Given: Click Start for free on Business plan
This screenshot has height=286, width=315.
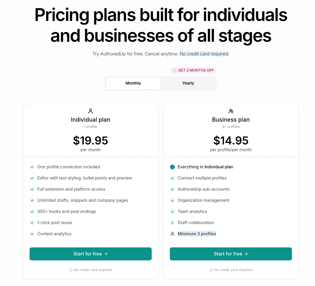Looking at the screenshot, I should 231,254.
